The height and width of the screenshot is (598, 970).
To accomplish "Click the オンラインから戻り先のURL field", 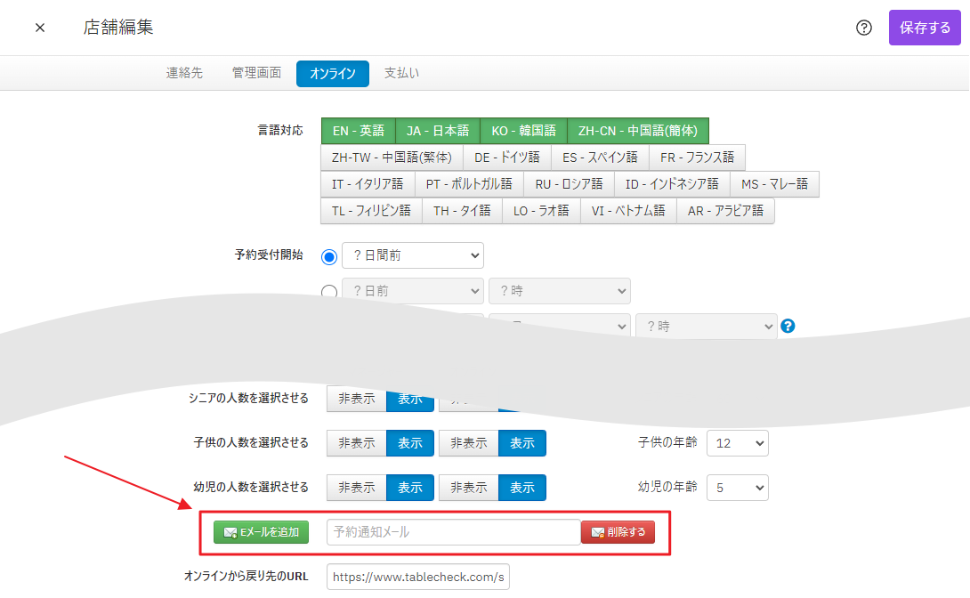I will 417,578.
